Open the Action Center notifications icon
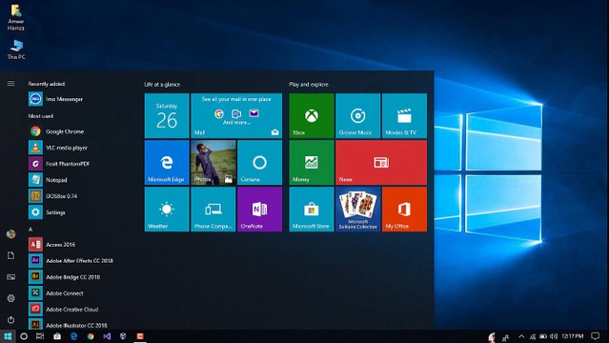609x343 pixels. click(596, 336)
